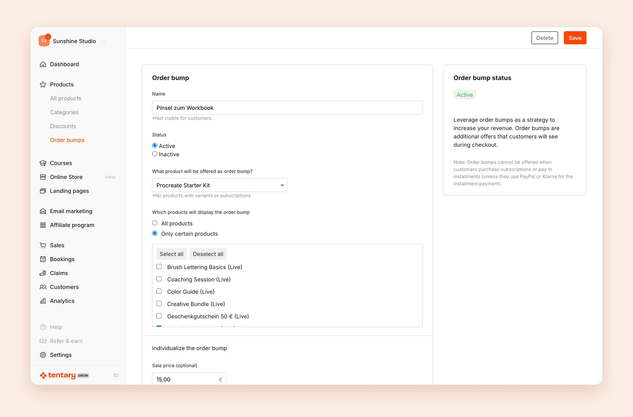The height and width of the screenshot is (417, 633).
Task: Click the Bookings calendar icon
Action: point(43,259)
